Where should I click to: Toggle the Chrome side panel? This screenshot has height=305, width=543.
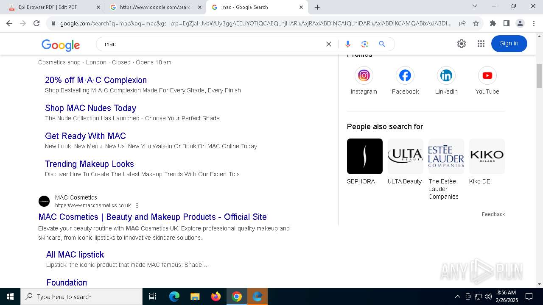click(x=506, y=23)
